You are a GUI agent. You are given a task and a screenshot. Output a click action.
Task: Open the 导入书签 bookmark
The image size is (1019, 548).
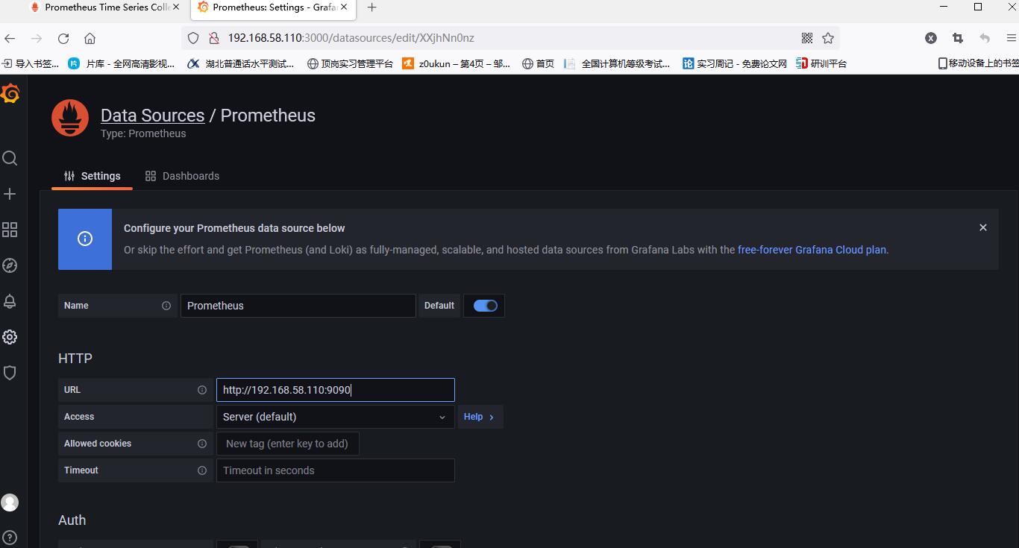coord(31,63)
